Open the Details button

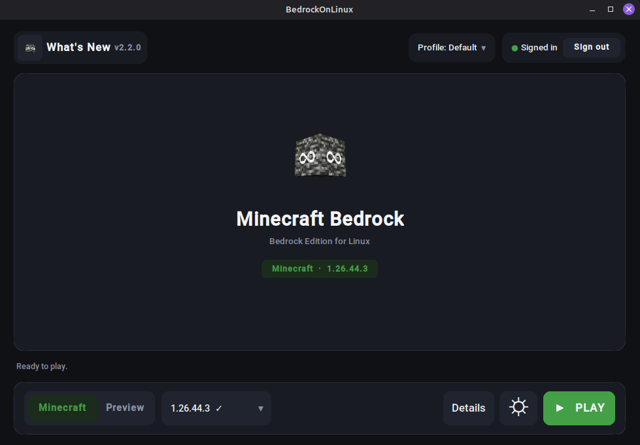(469, 408)
